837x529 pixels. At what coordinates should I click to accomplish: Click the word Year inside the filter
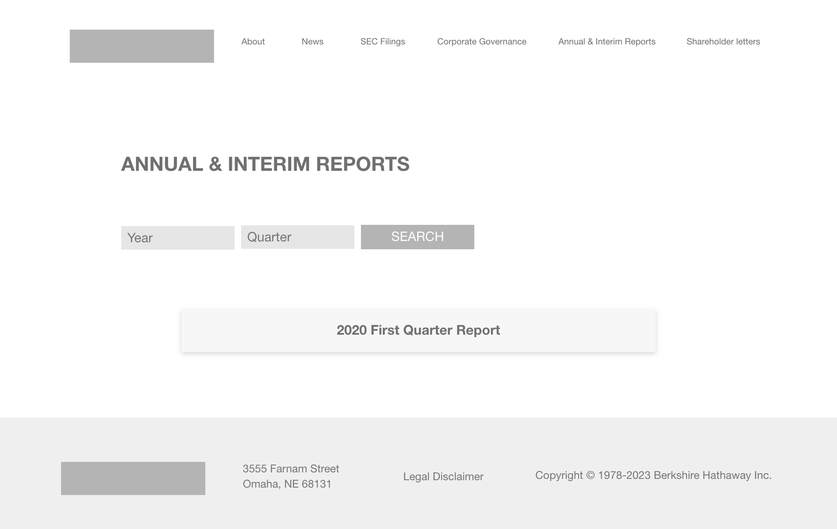140,238
